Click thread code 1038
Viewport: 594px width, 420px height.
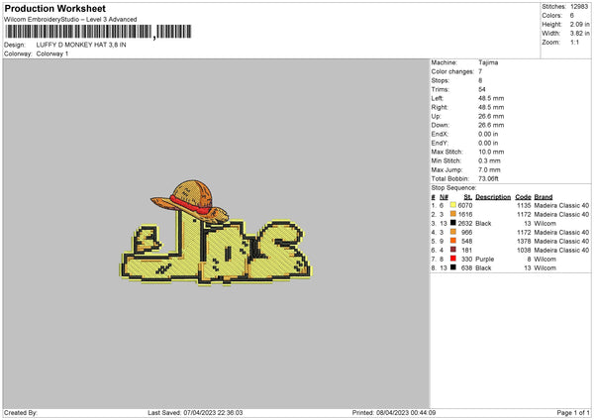coord(524,251)
